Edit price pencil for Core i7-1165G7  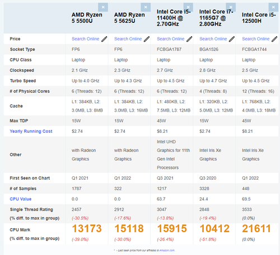(232, 39)
